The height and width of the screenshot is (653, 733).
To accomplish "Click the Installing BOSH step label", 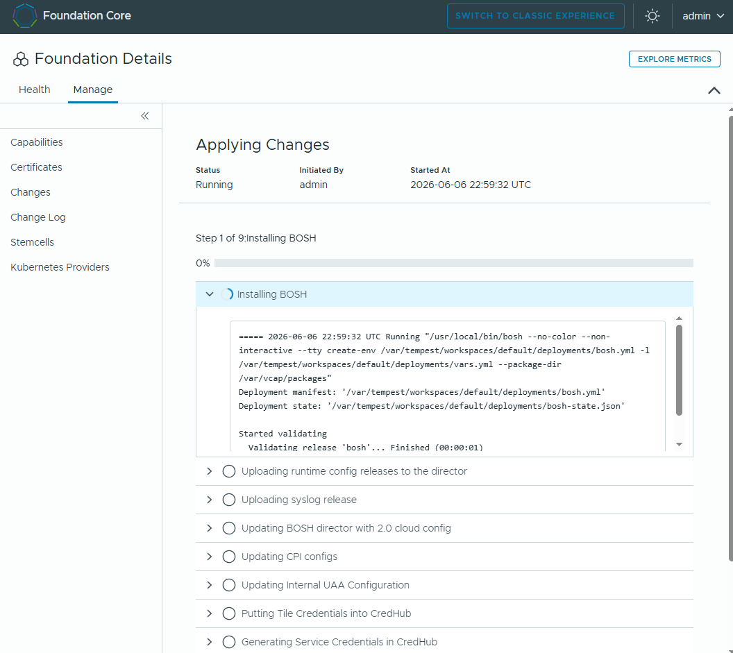I will [x=272, y=294].
